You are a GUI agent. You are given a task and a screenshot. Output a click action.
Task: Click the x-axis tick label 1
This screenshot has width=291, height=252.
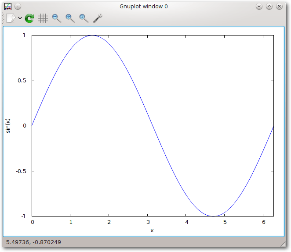point(71,222)
